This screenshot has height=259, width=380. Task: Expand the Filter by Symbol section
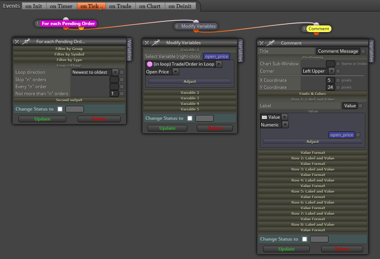69,55
